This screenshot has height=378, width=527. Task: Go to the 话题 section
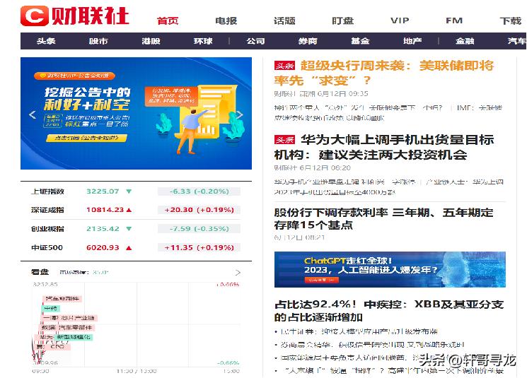pyautogui.click(x=284, y=20)
